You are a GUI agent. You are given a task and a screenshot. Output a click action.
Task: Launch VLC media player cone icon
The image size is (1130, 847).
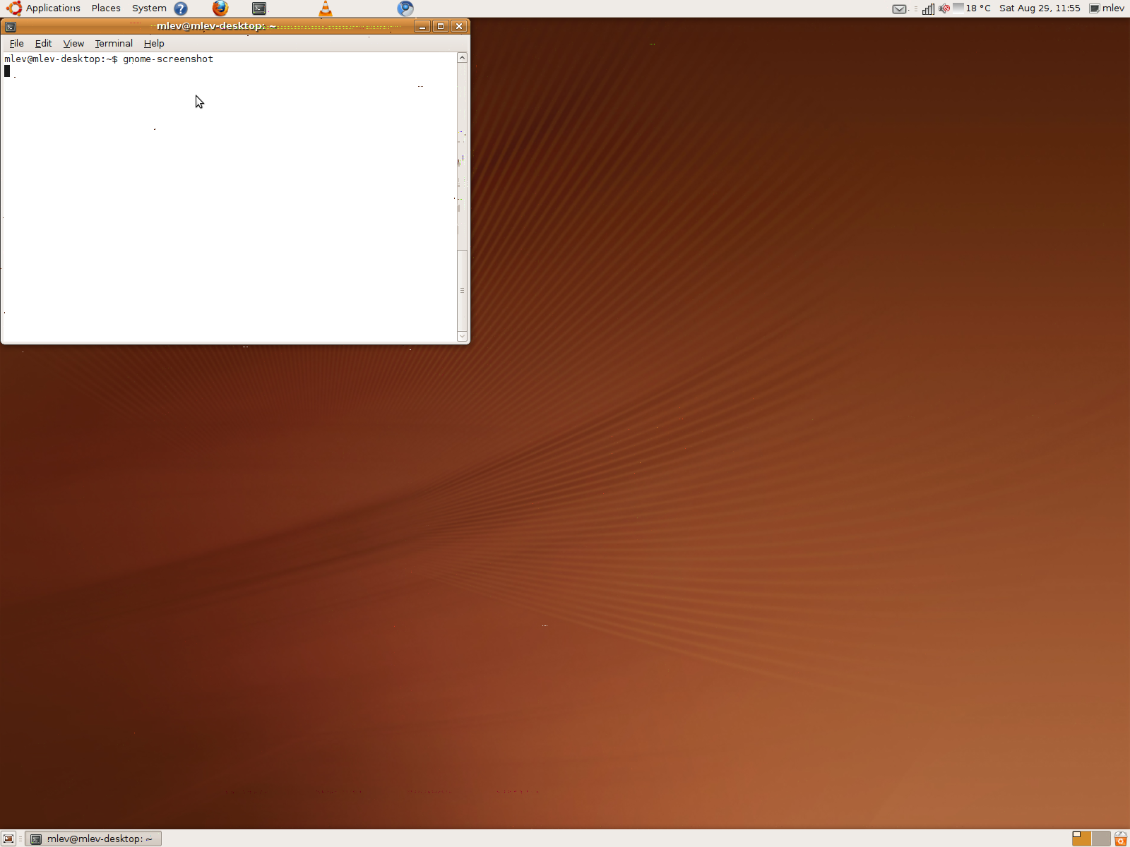pyautogui.click(x=326, y=8)
